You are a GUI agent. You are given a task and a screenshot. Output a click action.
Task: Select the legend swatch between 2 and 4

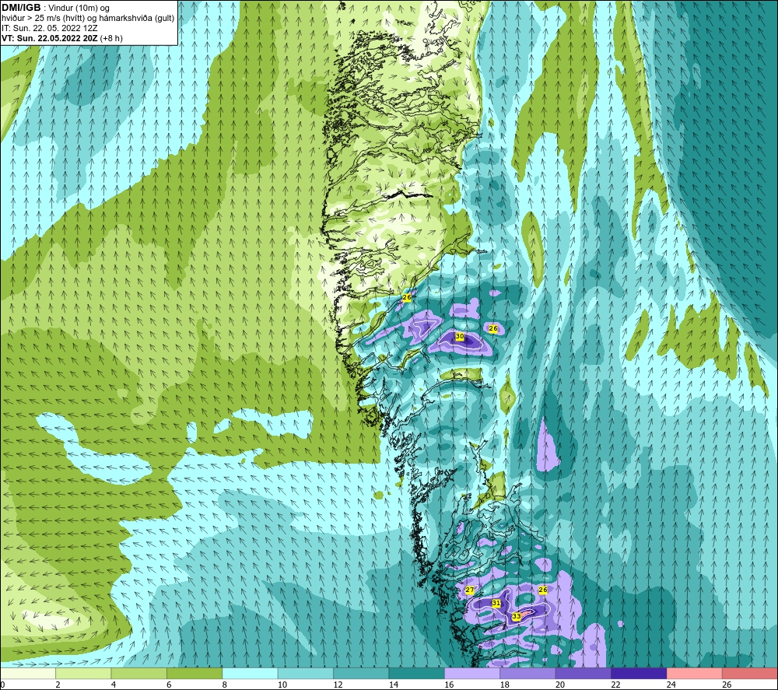click(83, 674)
